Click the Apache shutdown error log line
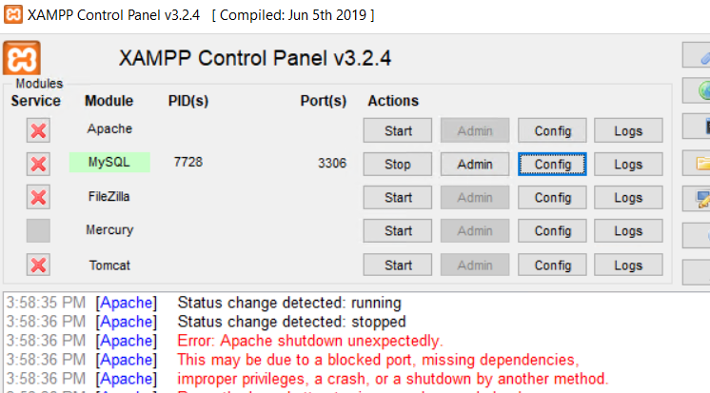Viewport: 710px width, 393px height. (x=310, y=341)
